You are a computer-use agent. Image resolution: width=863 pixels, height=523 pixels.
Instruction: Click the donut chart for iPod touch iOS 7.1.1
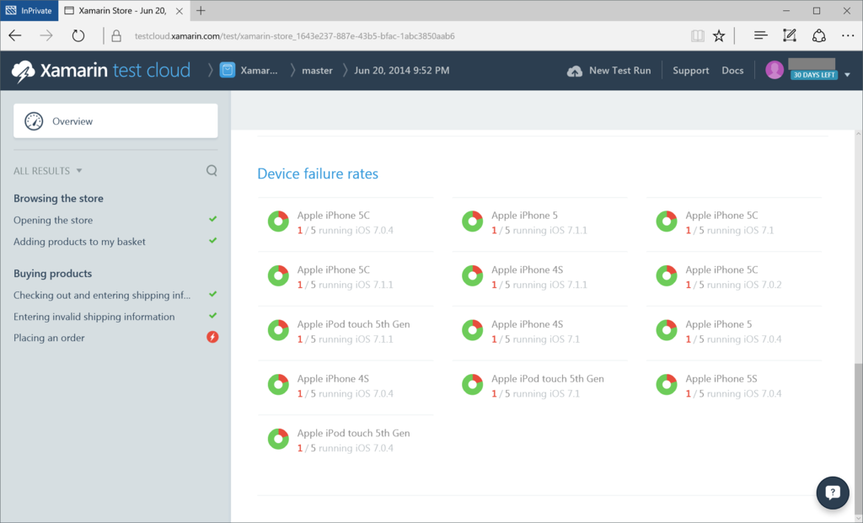(x=278, y=330)
